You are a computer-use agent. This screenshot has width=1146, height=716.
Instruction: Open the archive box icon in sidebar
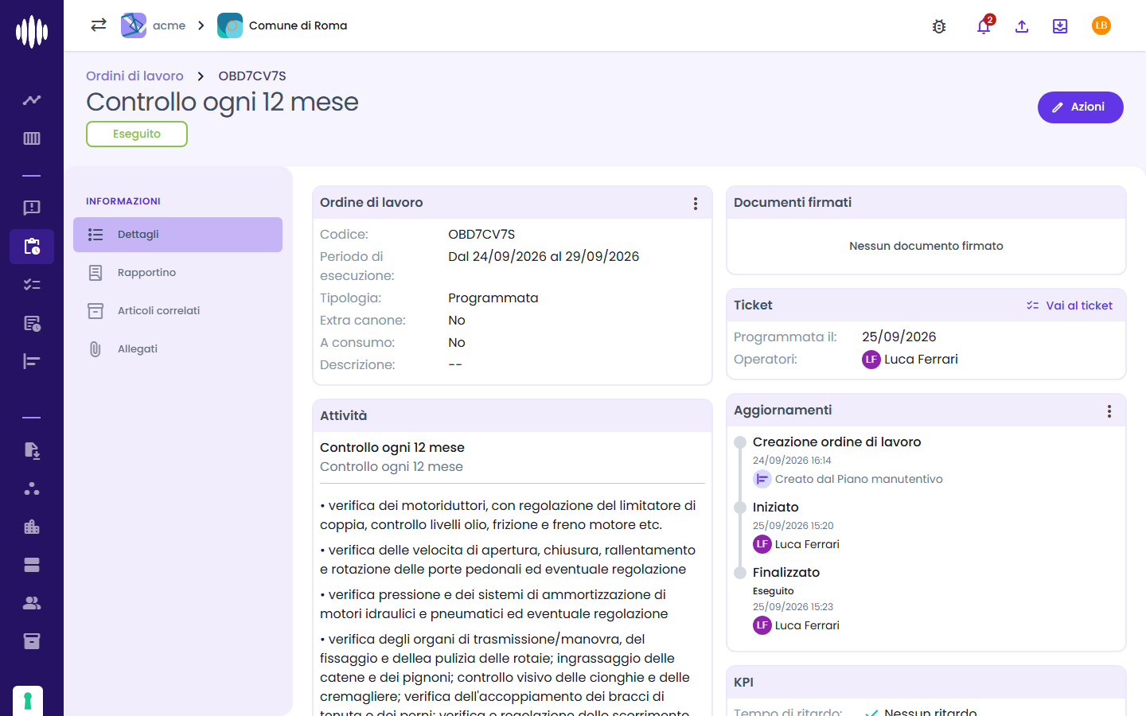pos(32,641)
